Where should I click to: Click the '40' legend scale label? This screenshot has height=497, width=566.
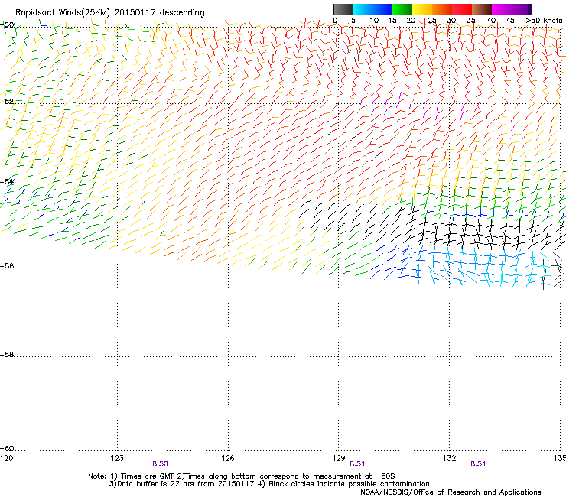pyautogui.click(x=491, y=21)
